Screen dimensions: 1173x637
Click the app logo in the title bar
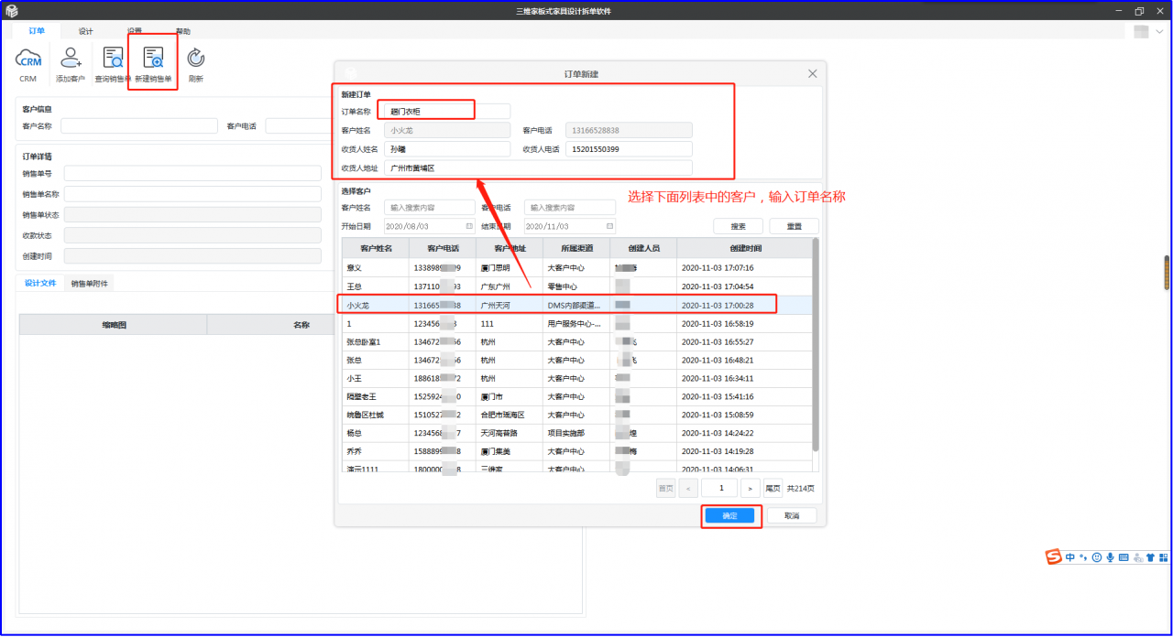[x=11, y=11]
